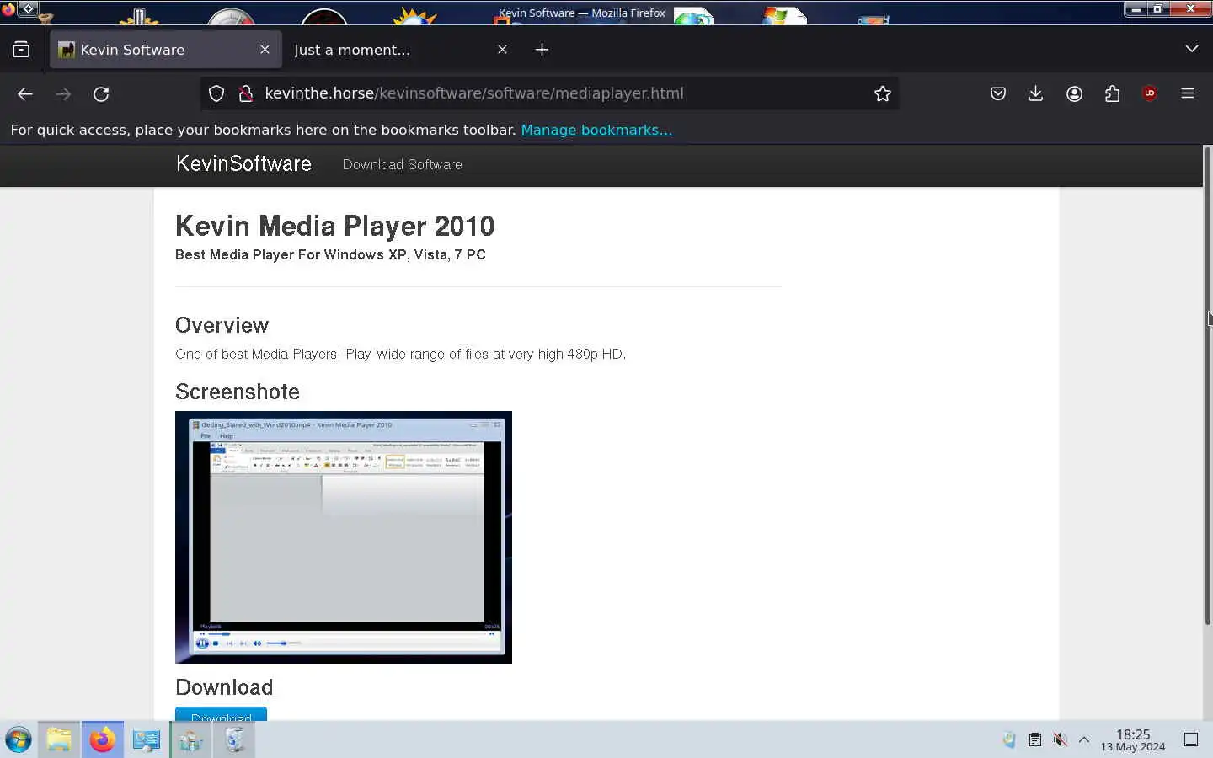Open the uBlock Origin extension popup
The height and width of the screenshot is (758, 1213).
point(1150,93)
